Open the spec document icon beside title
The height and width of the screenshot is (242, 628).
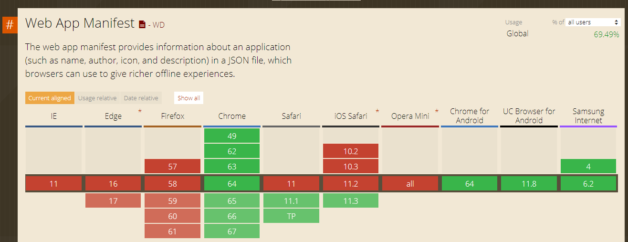(x=142, y=24)
